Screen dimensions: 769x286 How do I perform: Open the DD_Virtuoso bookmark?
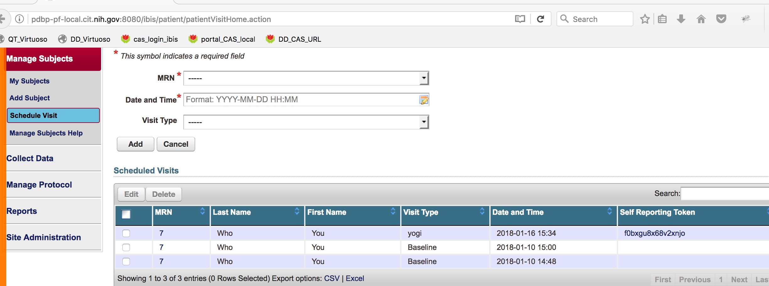point(84,39)
